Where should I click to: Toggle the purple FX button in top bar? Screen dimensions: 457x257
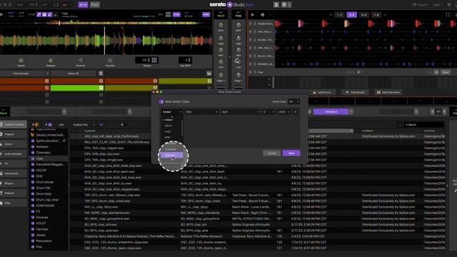click(83, 5)
